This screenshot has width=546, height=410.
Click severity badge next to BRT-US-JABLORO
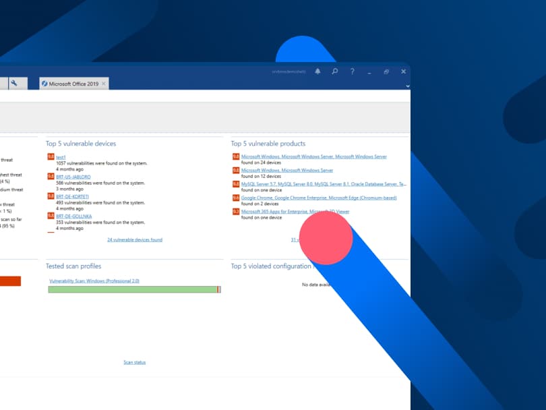click(x=51, y=177)
